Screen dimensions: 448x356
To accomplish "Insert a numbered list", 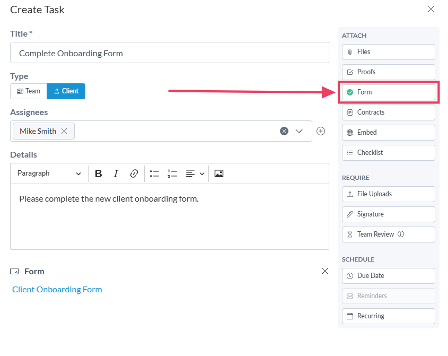I will [x=172, y=173].
